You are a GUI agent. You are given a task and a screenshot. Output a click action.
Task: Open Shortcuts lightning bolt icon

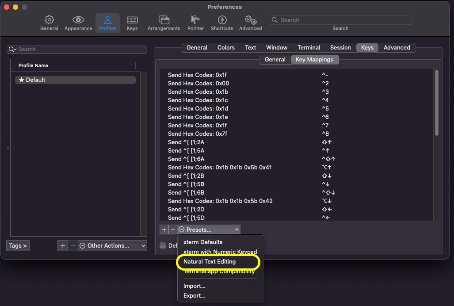point(222,23)
